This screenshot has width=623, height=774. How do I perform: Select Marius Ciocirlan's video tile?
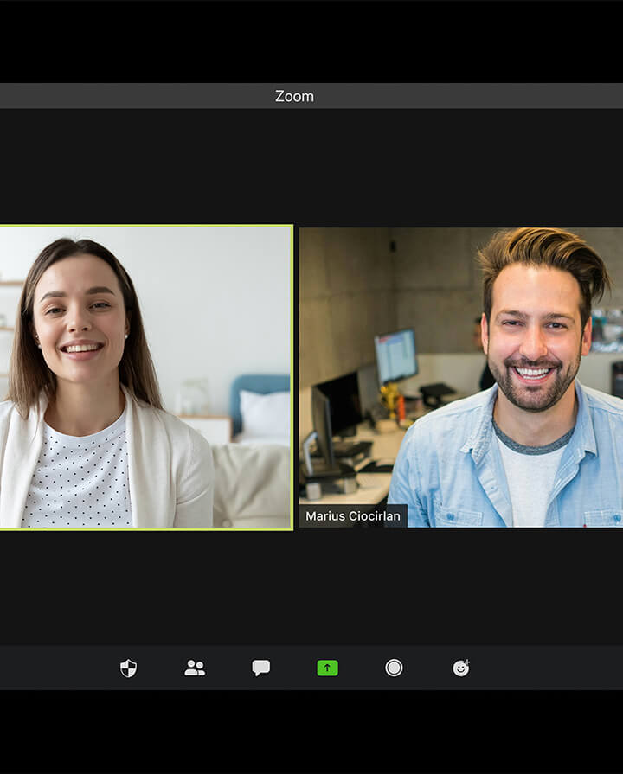pos(461,378)
